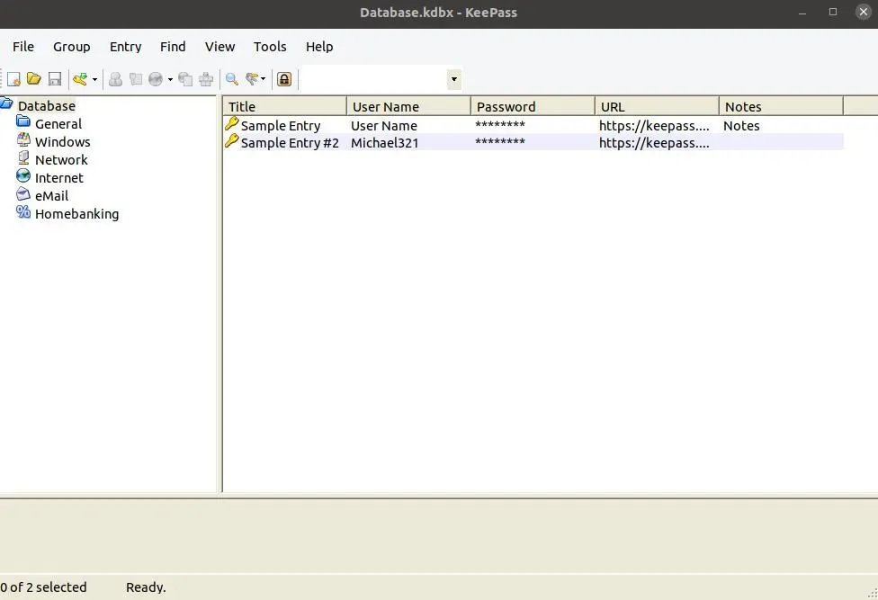
Task: Click the Open Database folder icon
Action: [34, 79]
